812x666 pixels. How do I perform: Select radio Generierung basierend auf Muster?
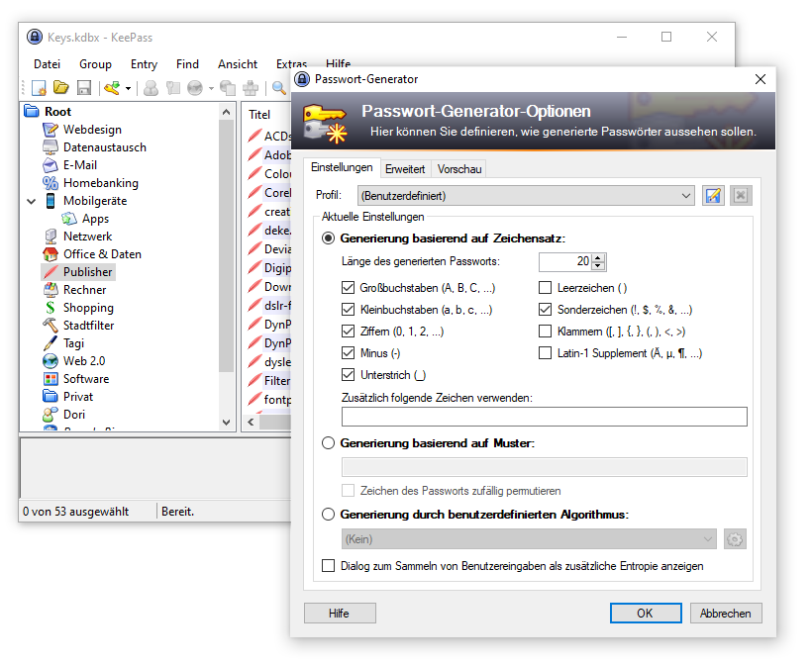(x=329, y=443)
